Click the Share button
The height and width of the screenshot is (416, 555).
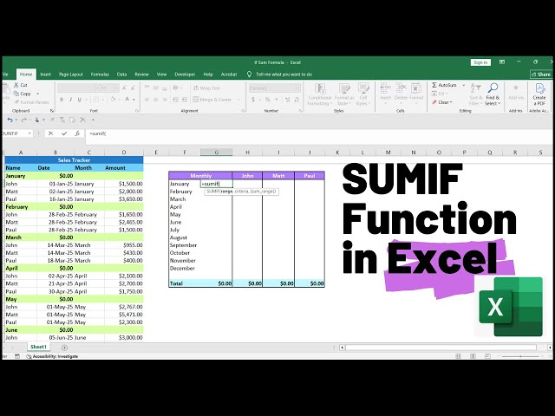[541, 75]
